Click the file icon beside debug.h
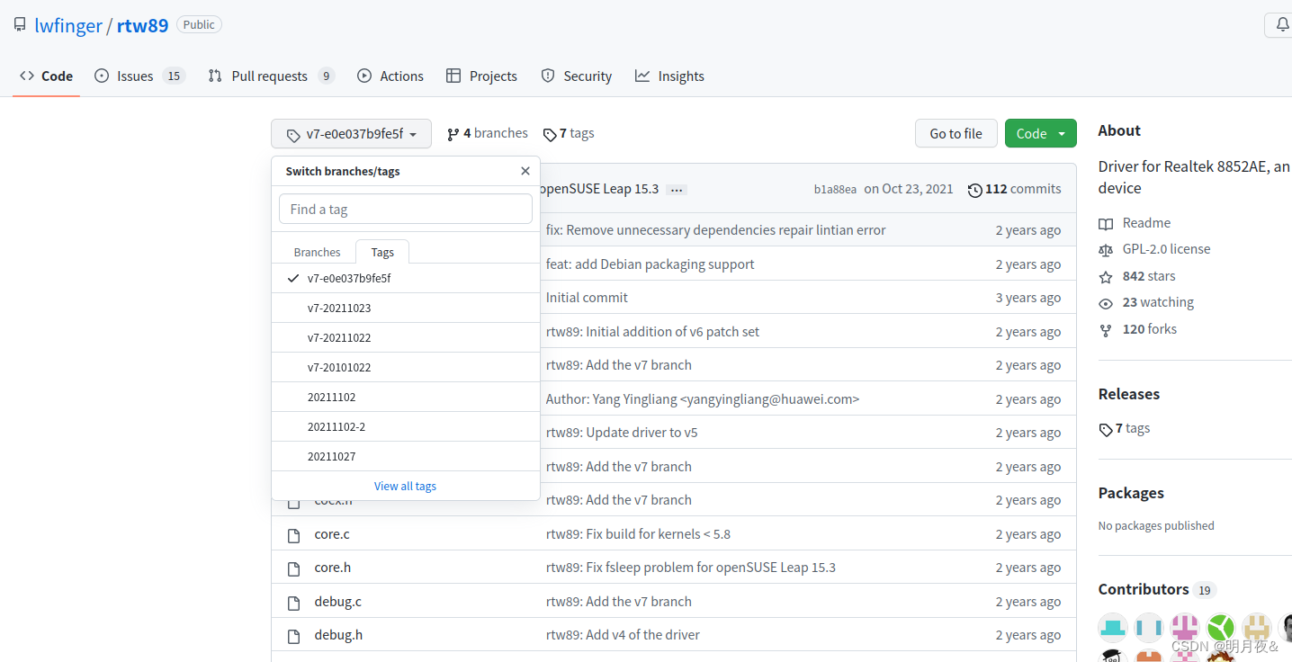The height and width of the screenshot is (662, 1292). [x=293, y=636]
